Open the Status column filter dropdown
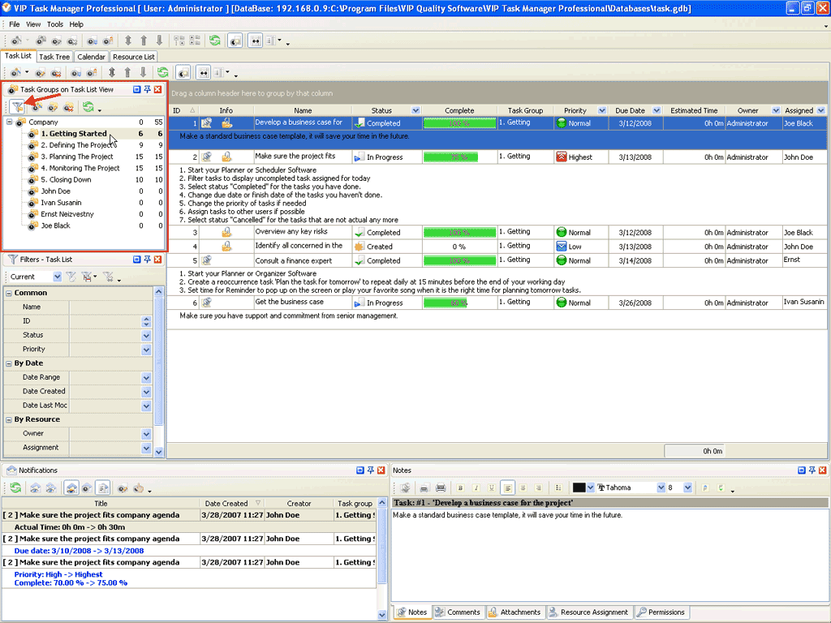The image size is (831, 623). (x=415, y=110)
